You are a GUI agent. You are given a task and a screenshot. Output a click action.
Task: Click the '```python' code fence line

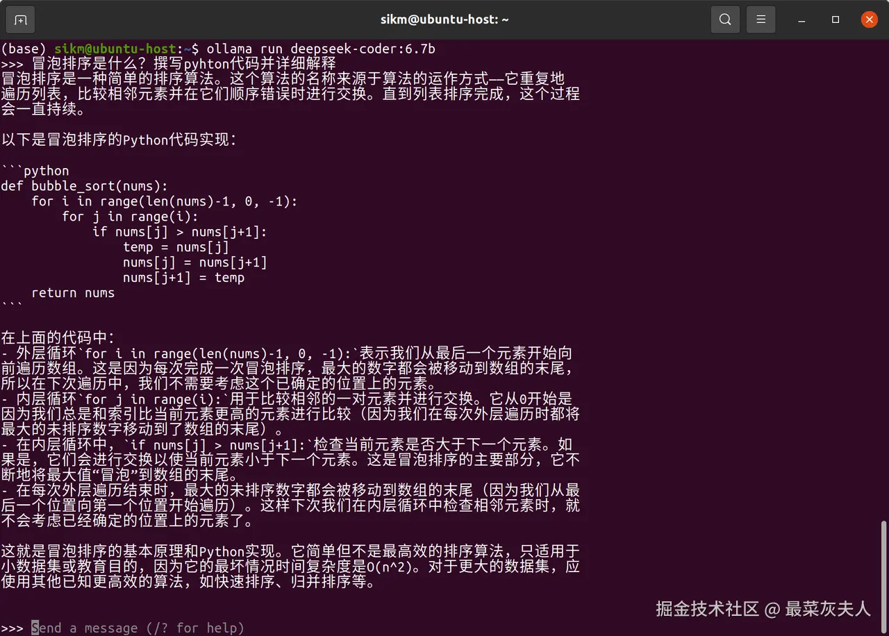coord(35,171)
